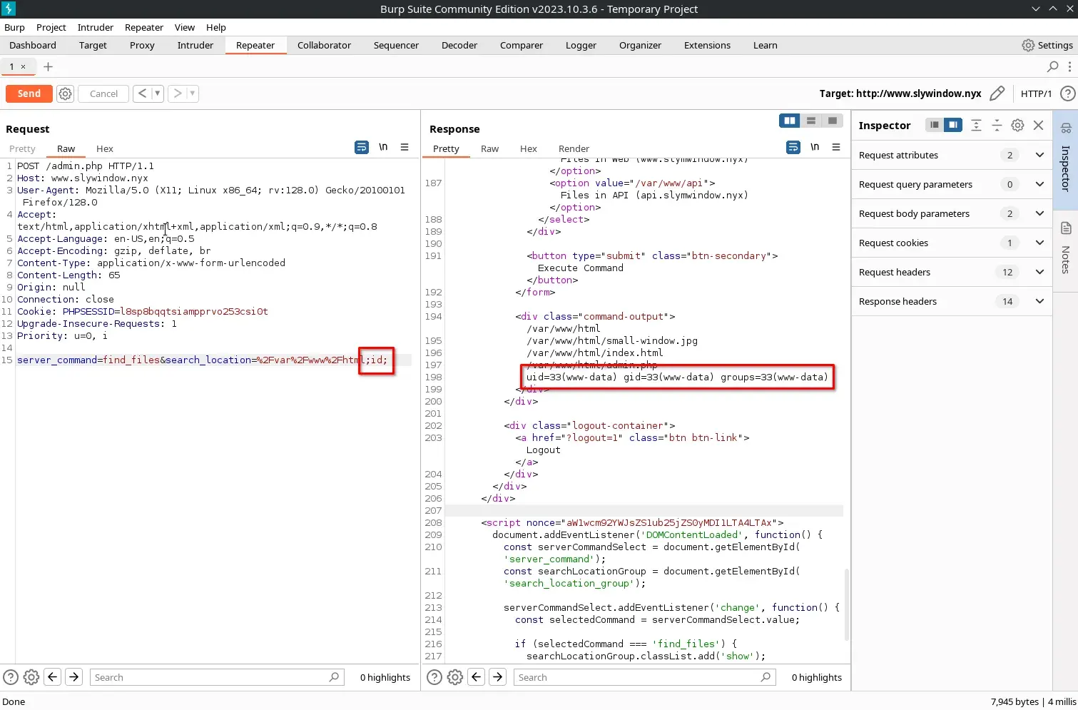Expand Request cookies section
The width and height of the screenshot is (1078, 710).
[x=952, y=243]
